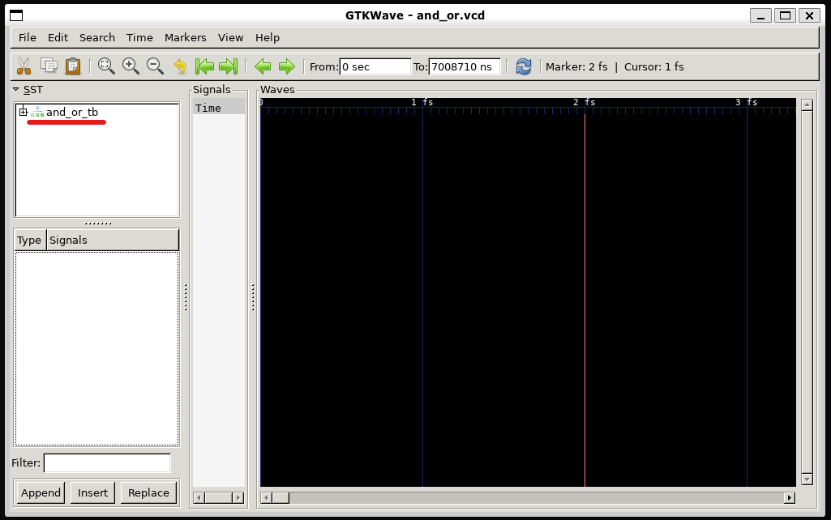Click the From time field
Viewport: 831px width, 520px height.
pos(375,66)
